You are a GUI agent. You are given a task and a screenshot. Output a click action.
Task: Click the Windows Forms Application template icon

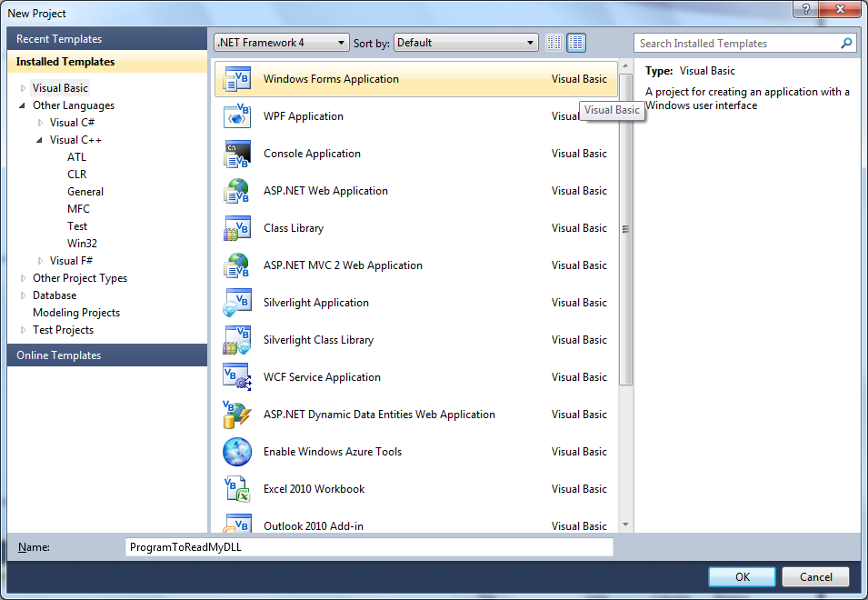[237, 79]
